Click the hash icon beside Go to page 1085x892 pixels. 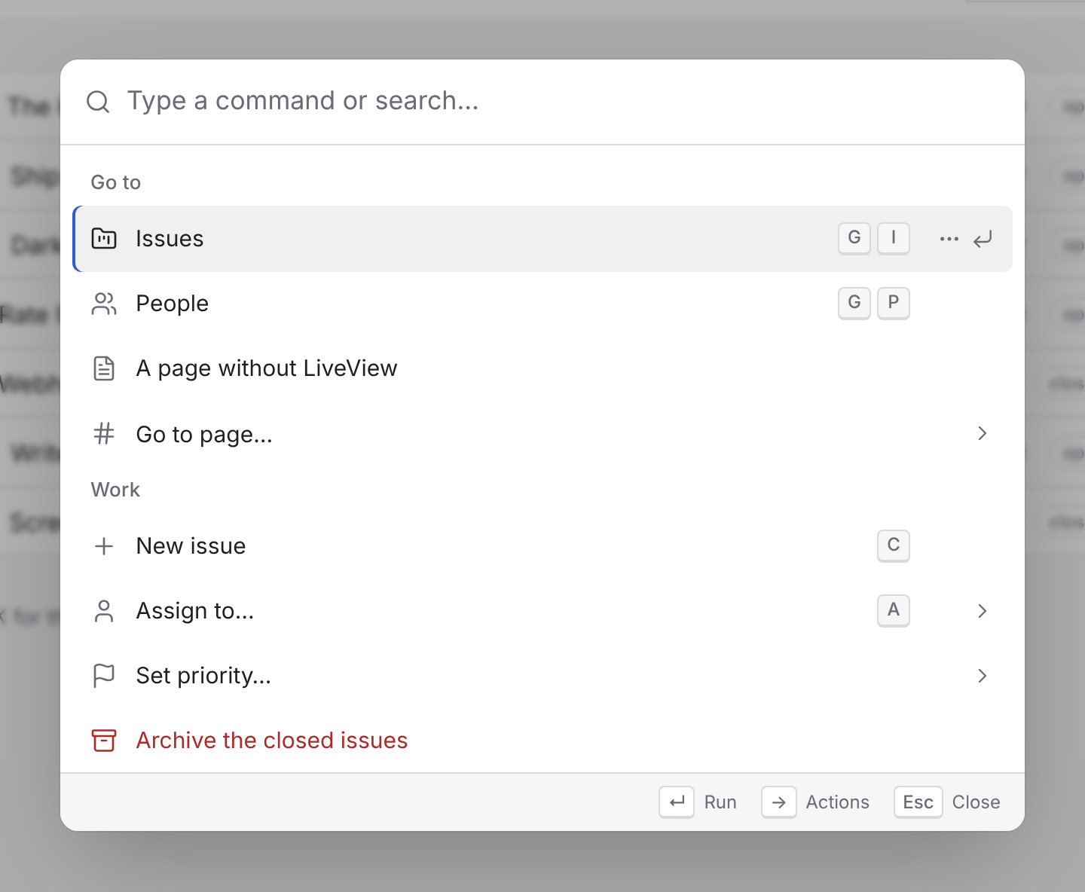pyautogui.click(x=104, y=434)
